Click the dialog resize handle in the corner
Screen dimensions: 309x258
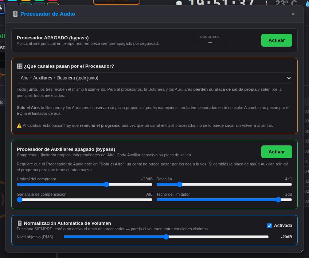pyautogui.click(x=302, y=251)
